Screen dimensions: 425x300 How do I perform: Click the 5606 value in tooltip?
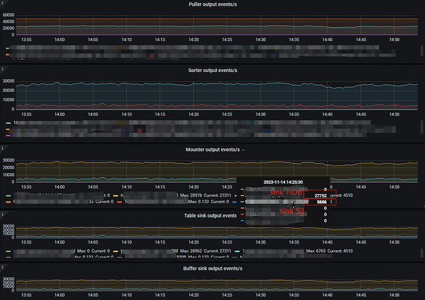pos(322,202)
